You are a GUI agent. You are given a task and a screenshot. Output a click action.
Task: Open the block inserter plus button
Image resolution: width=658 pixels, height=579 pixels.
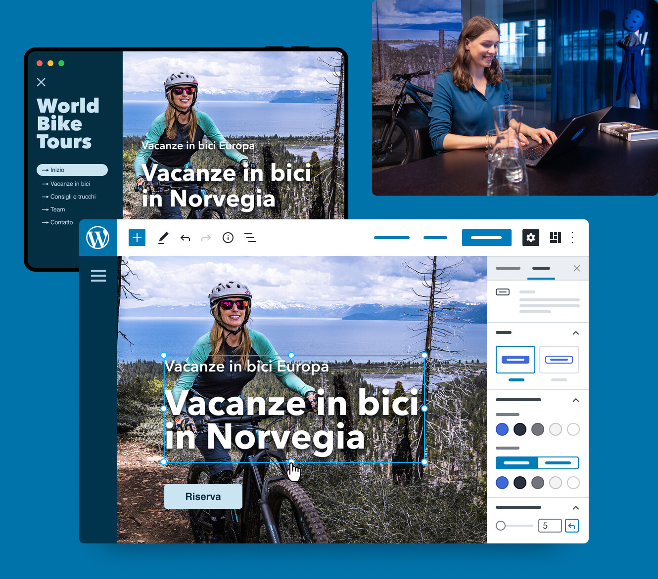(x=137, y=238)
